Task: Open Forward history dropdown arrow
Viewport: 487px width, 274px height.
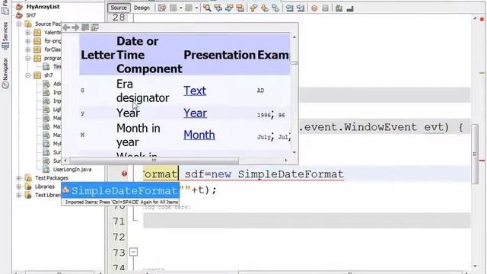Action: tap(196, 8)
